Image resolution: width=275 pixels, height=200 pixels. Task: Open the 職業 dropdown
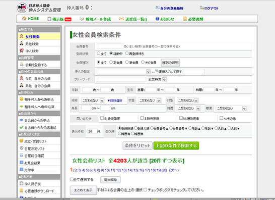pyautogui.click(x=231, y=108)
